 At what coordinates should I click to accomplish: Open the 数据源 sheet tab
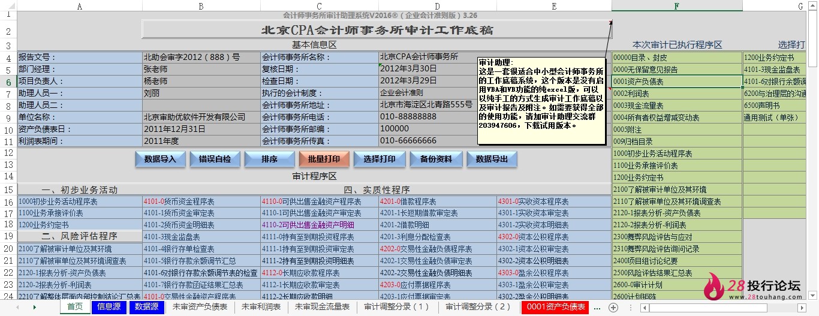pos(147,307)
